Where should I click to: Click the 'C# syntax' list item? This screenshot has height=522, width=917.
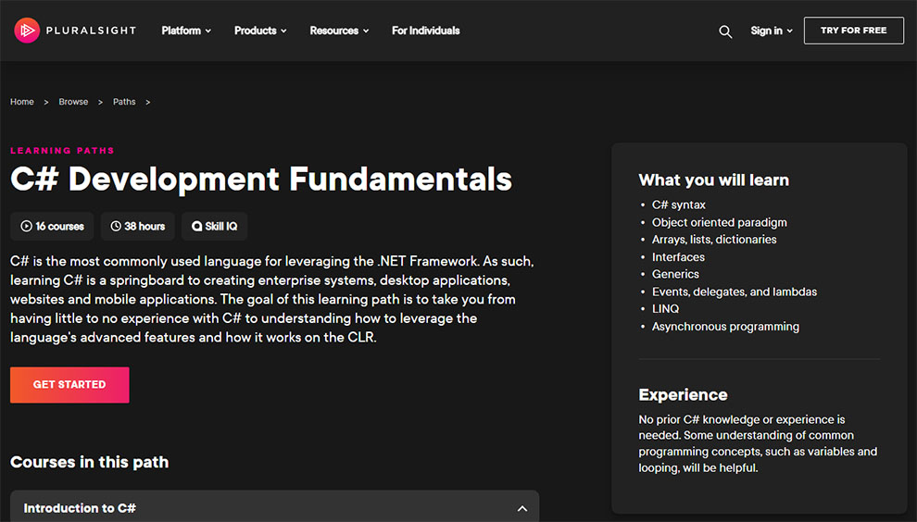tap(678, 205)
